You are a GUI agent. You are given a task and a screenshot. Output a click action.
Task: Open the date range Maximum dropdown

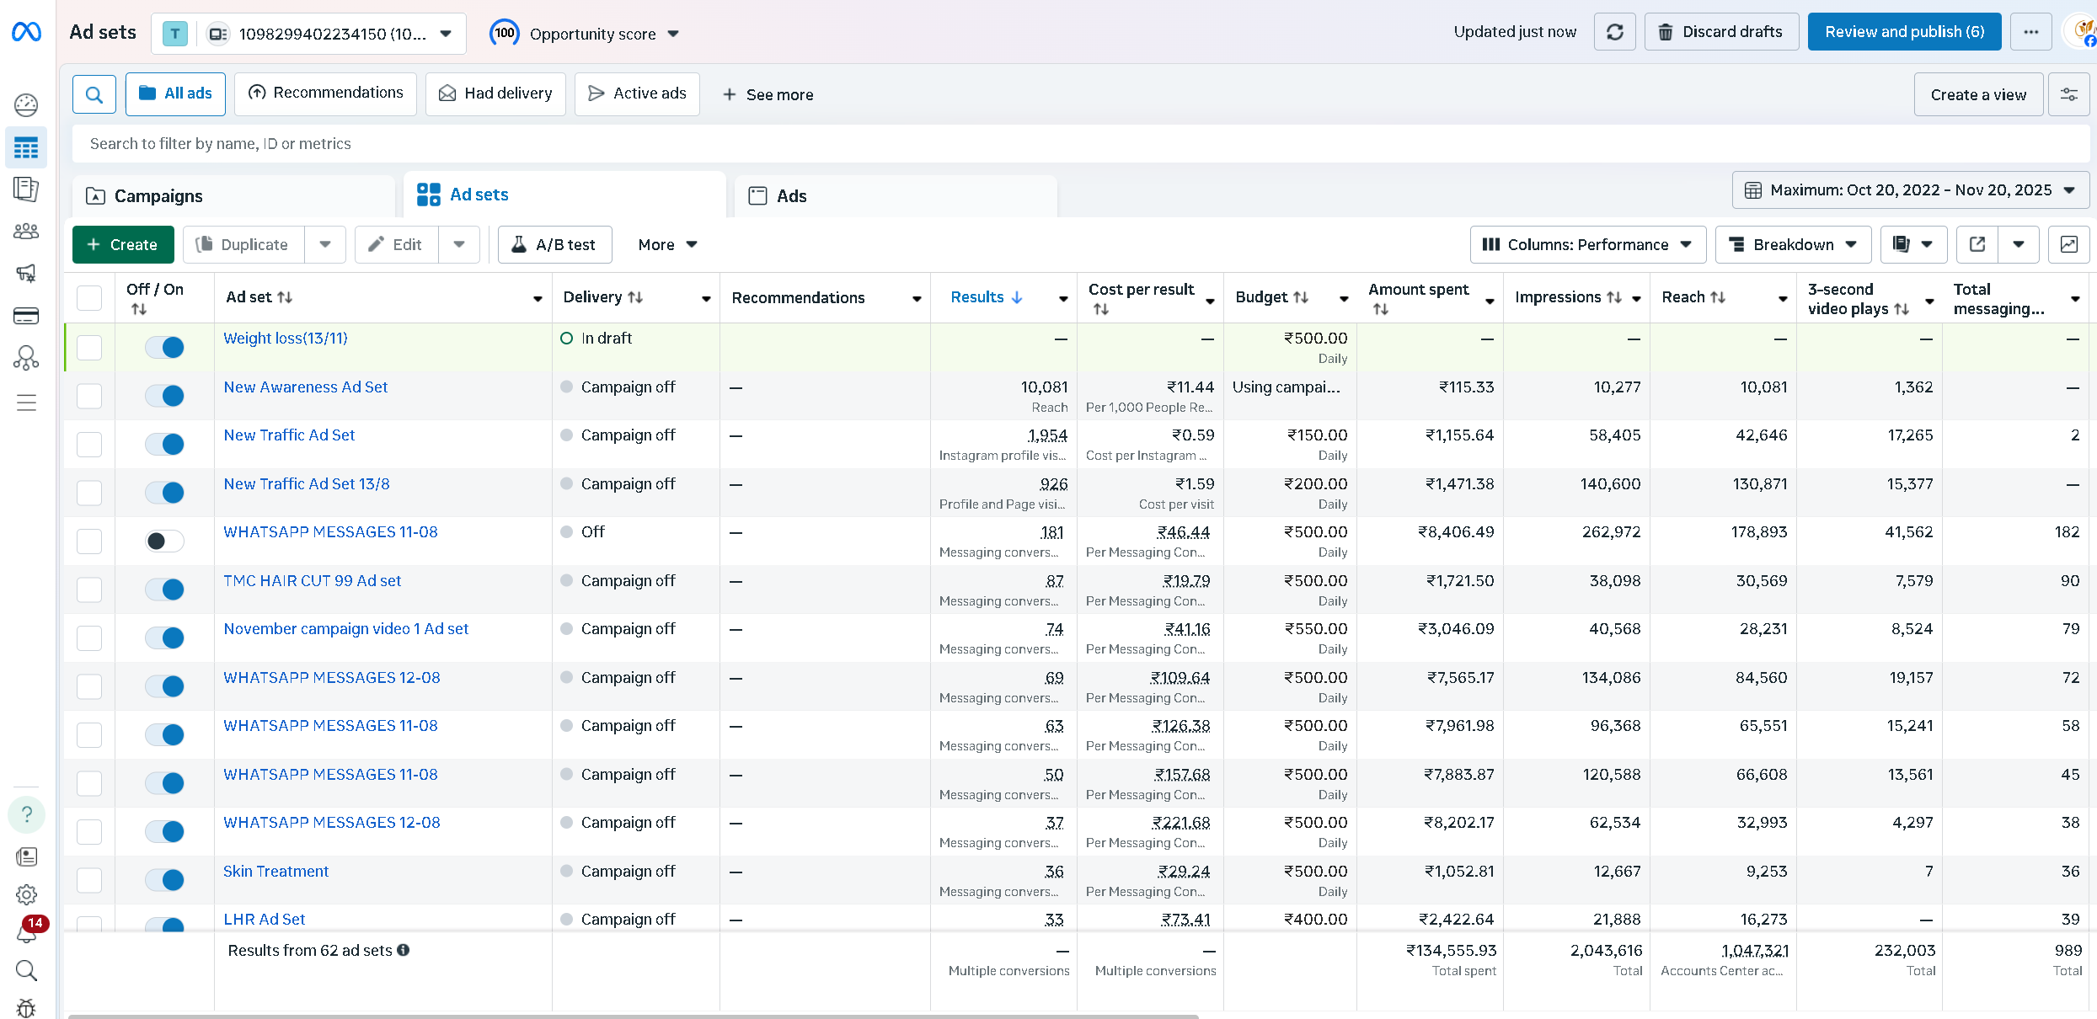pos(1910,190)
